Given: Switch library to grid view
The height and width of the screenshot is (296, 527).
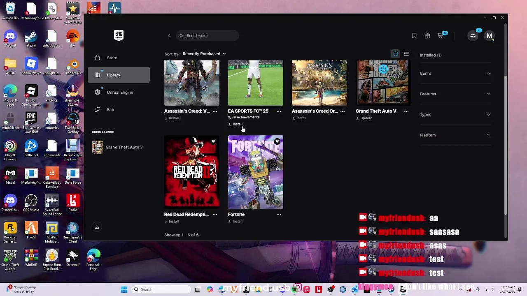Looking at the screenshot, I should 395,54.
